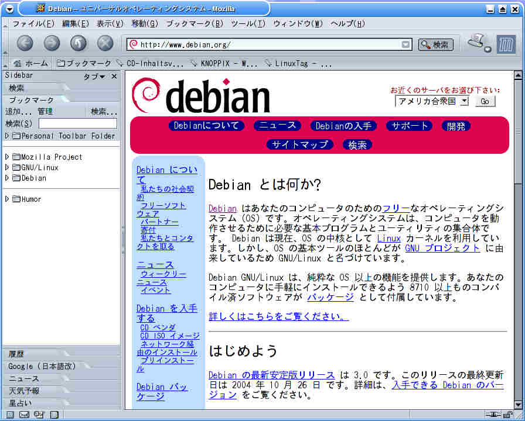Click the 検索(S) bookmark search field
Screen dimensions: 525x421
pos(78,123)
